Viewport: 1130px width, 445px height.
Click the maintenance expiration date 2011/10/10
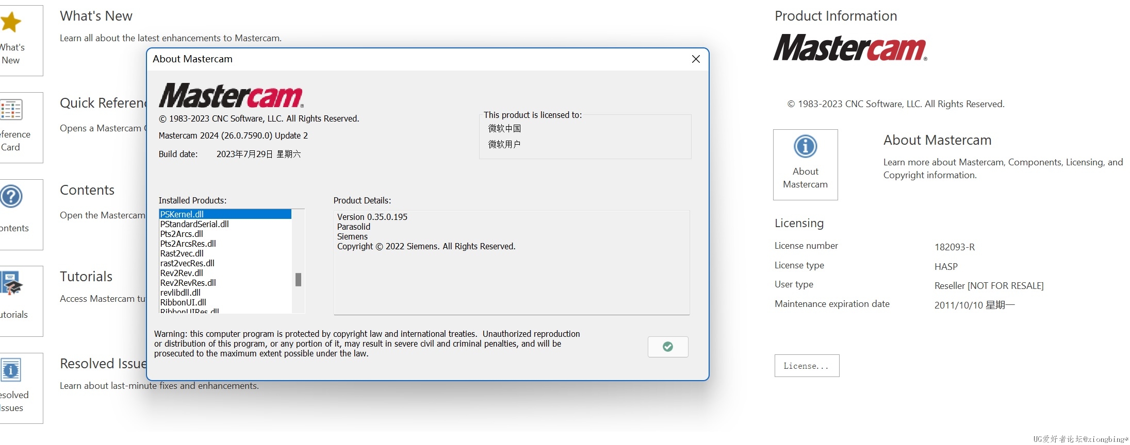tap(974, 305)
